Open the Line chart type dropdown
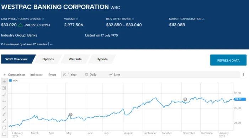Image resolution: width=249 pixels, height=138 pixels. [x=114, y=74]
